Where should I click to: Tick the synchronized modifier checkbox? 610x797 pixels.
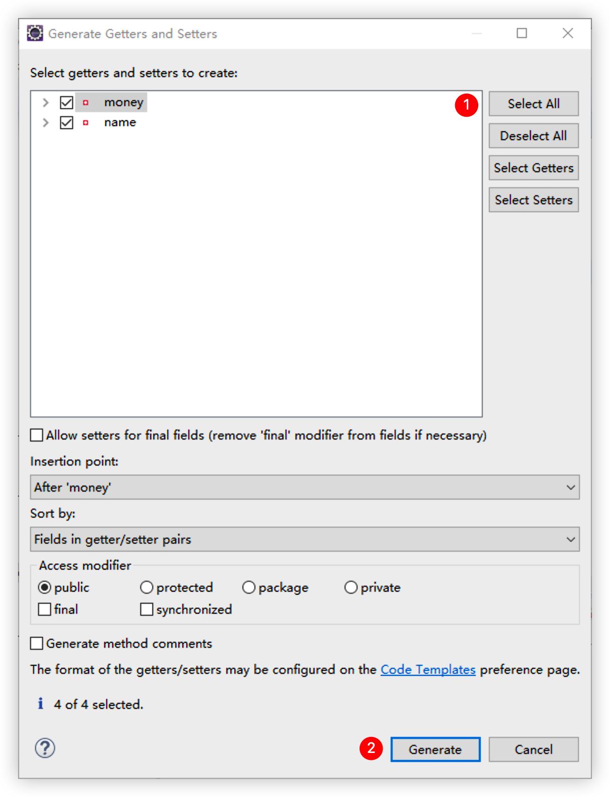point(147,609)
